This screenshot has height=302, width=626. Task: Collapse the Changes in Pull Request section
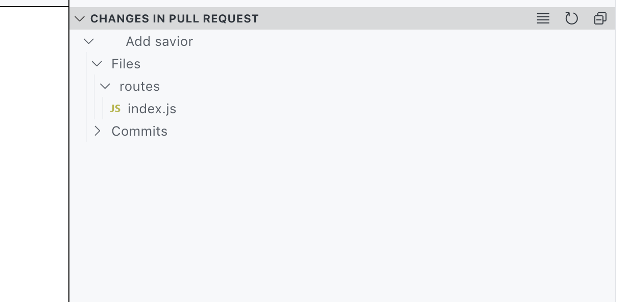[x=80, y=18]
